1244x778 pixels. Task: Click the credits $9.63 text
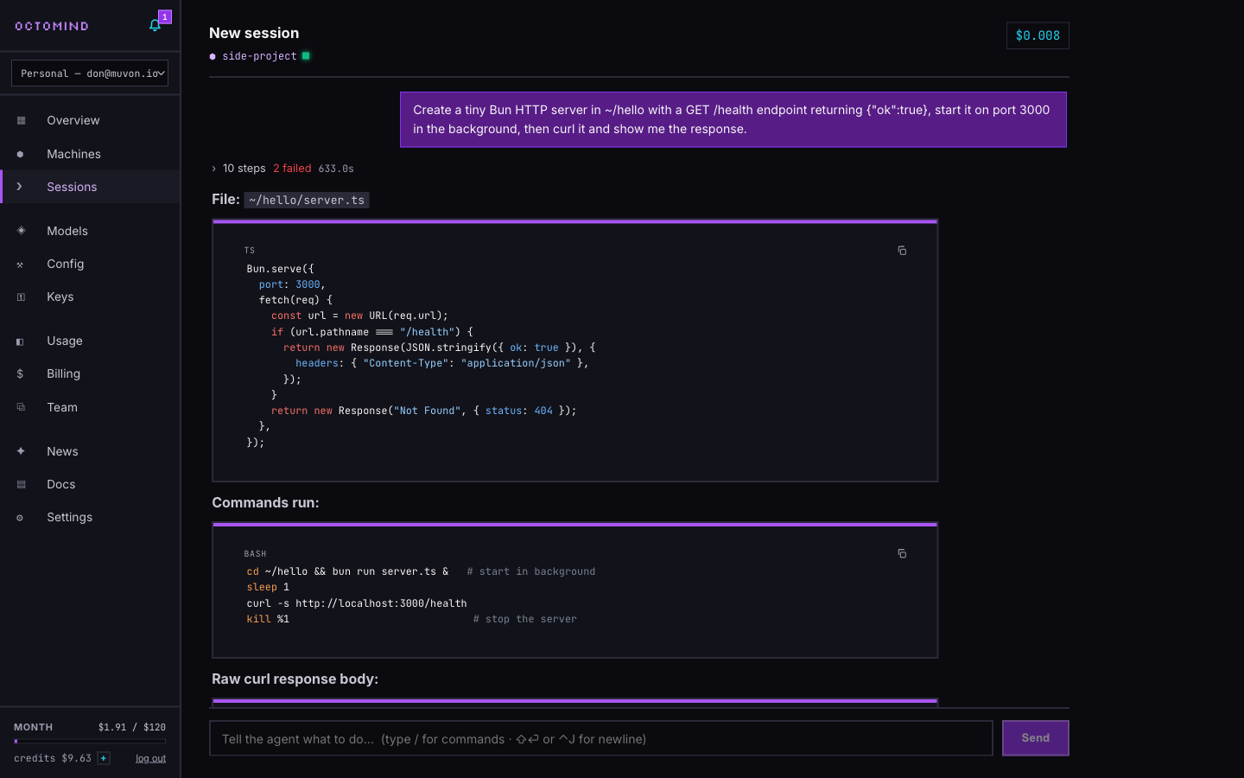pyautogui.click(x=53, y=758)
